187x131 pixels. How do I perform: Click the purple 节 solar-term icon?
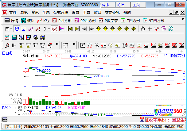click(164, 29)
